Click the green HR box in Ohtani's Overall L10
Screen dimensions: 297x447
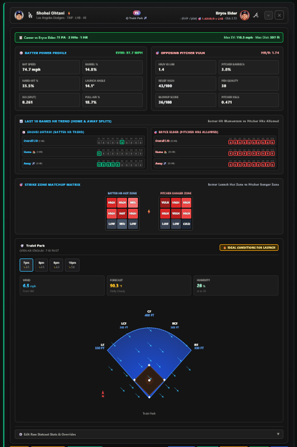pyautogui.click(x=122, y=142)
